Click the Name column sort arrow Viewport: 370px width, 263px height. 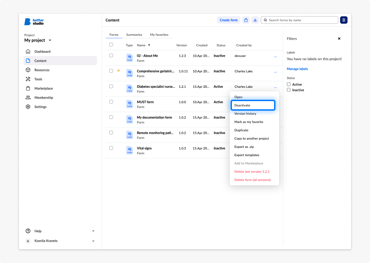(x=149, y=45)
